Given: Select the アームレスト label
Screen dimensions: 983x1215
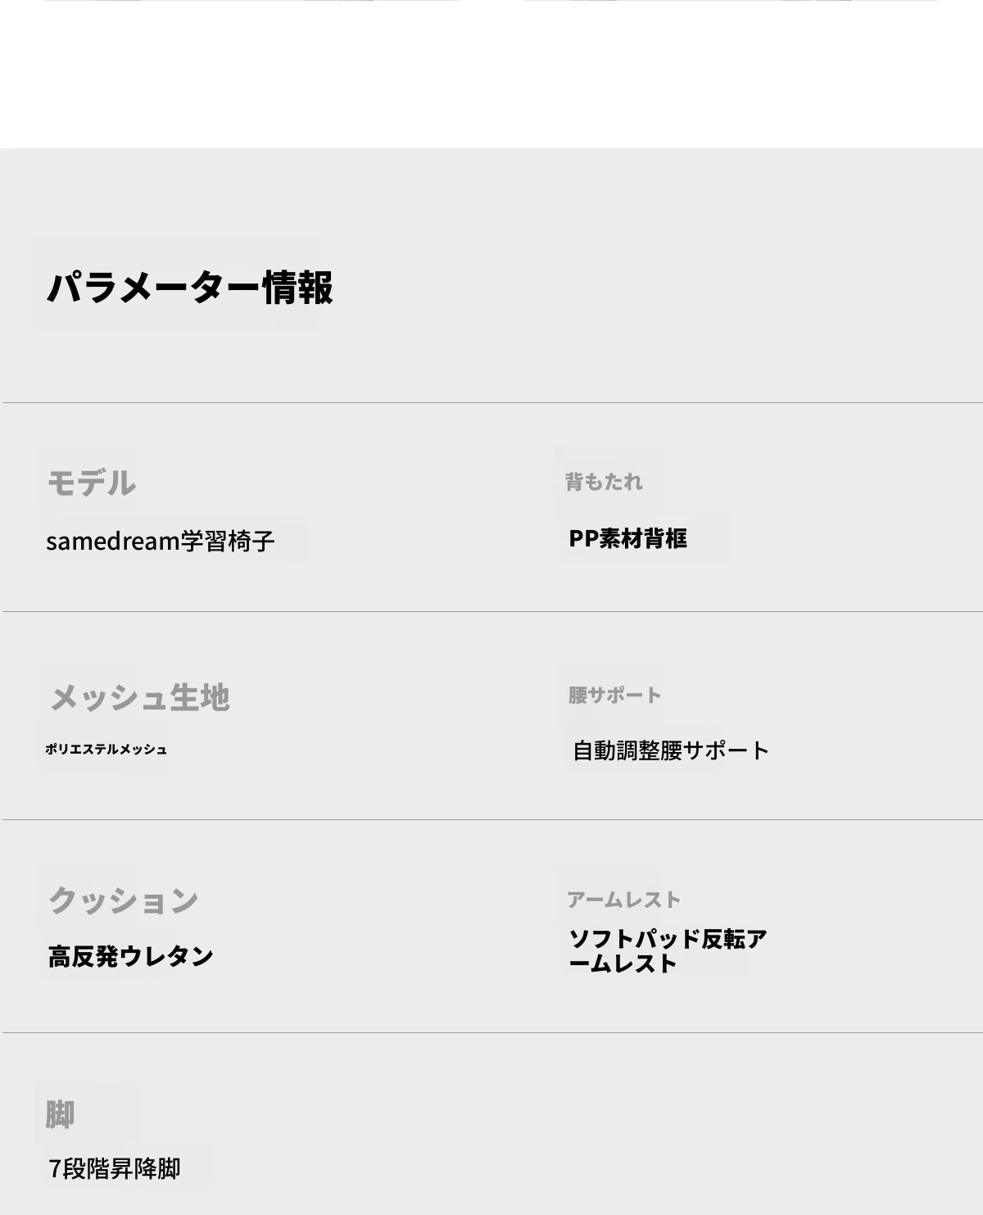Looking at the screenshot, I should tap(623, 900).
